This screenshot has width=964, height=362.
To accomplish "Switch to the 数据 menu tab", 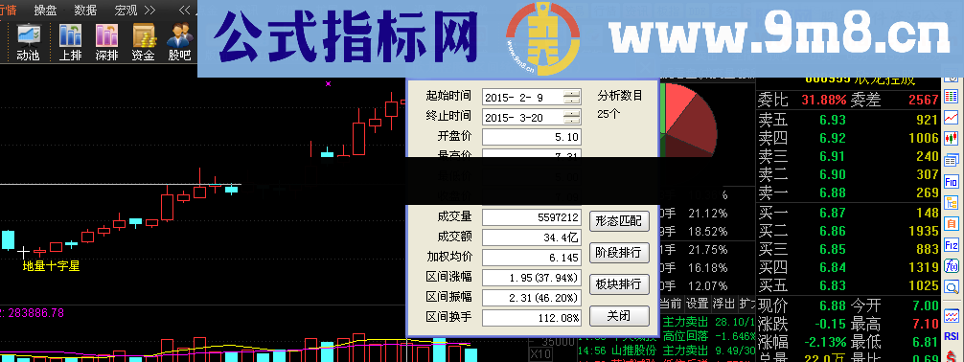I will point(85,10).
